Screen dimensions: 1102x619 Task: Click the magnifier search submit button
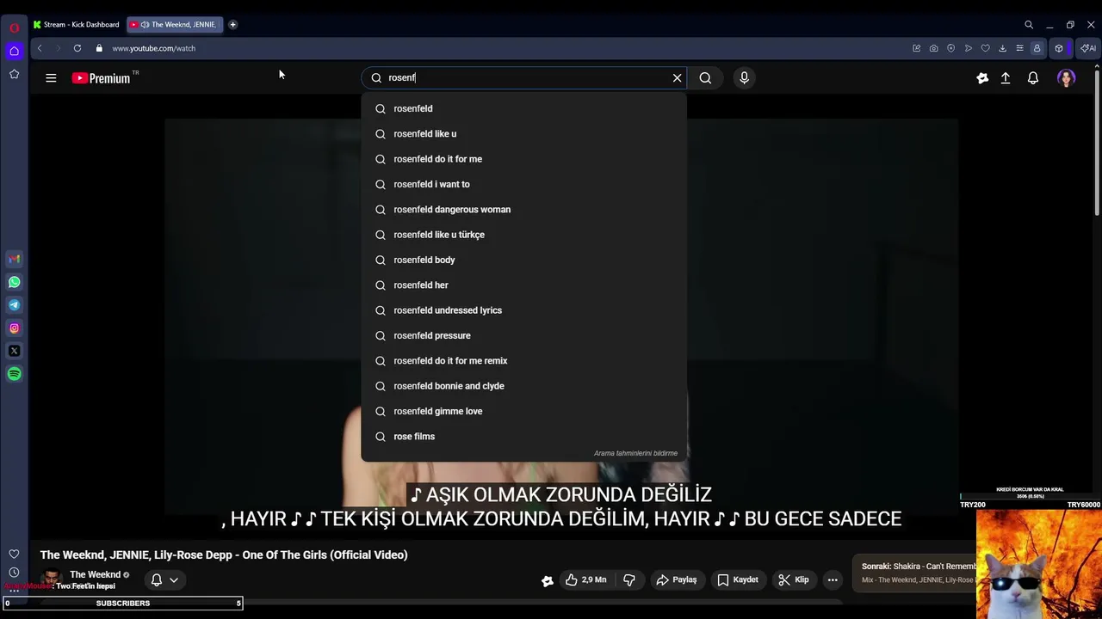click(705, 78)
